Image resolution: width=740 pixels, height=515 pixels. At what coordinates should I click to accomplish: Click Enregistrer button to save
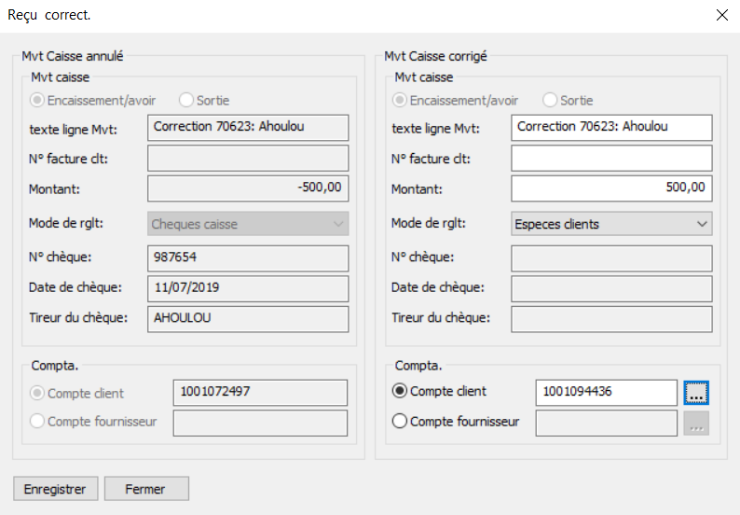point(56,489)
